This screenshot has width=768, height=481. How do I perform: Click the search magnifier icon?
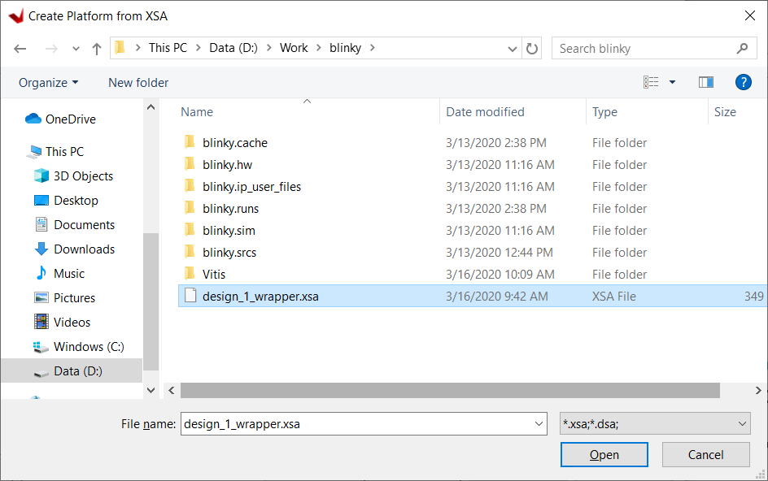[742, 48]
